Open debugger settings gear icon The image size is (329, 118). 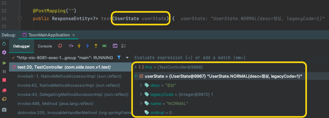click(x=4, y=52)
